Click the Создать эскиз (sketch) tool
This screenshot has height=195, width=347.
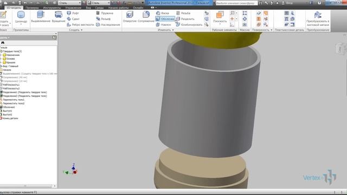coord(4,18)
